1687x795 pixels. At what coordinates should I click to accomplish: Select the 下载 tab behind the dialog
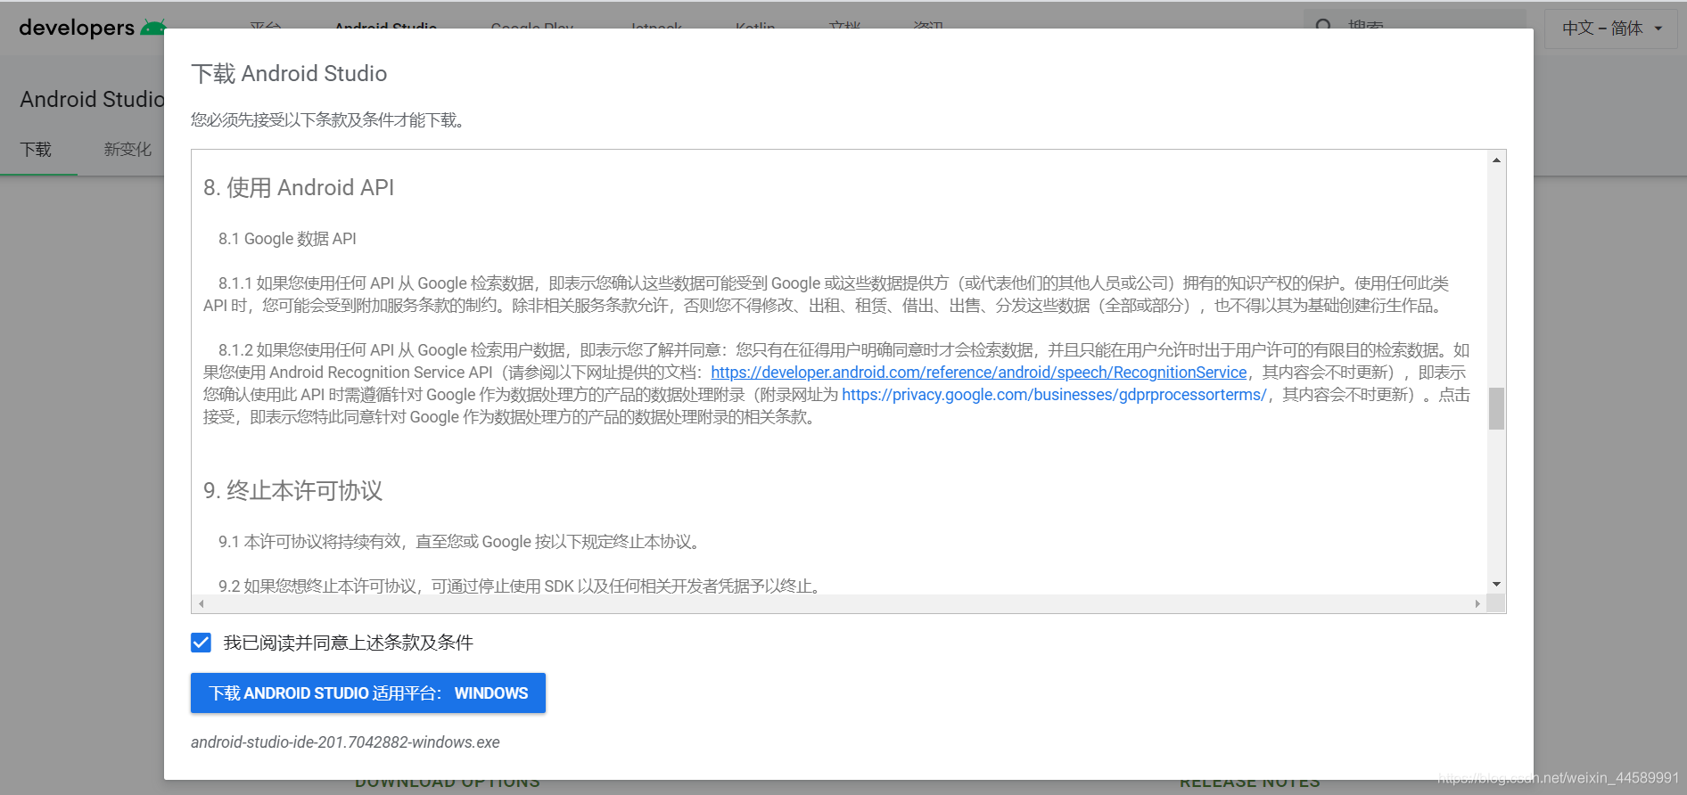coord(37,150)
